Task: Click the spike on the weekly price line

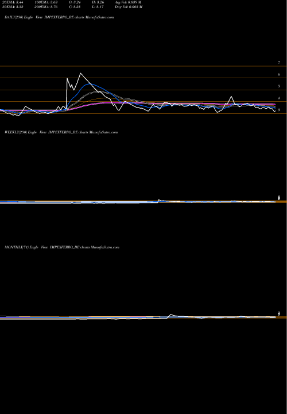Action: pyautogui.click(x=159, y=200)
